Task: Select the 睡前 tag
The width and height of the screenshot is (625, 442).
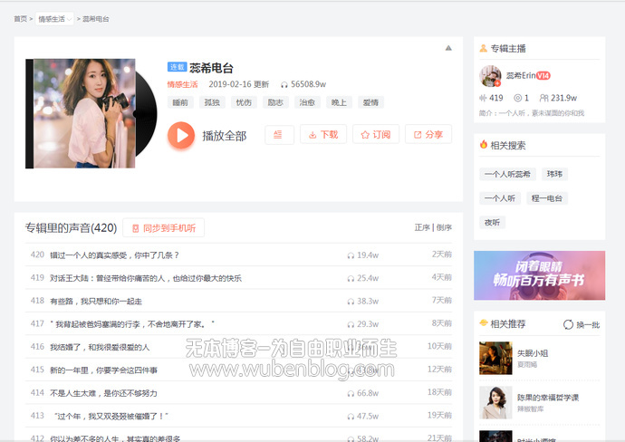Action: 180,102
